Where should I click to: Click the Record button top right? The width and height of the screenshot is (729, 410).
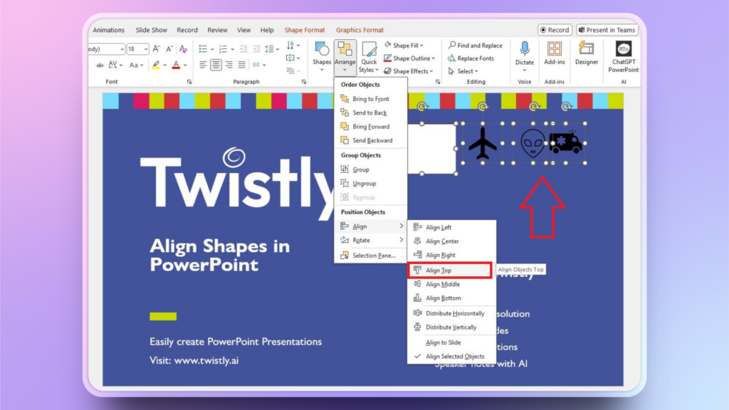(x=555, y=30)
